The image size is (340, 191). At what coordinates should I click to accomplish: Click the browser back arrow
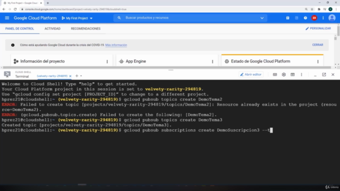4,9
